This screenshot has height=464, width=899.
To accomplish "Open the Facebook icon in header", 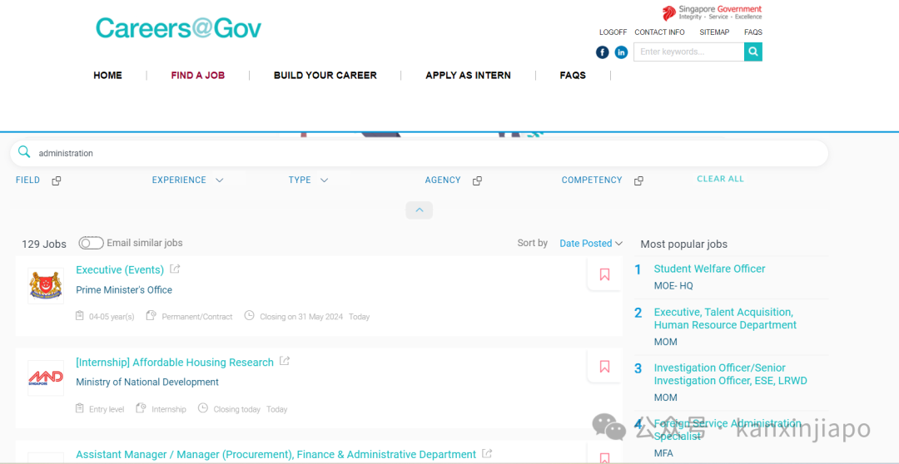I will 602,52.
